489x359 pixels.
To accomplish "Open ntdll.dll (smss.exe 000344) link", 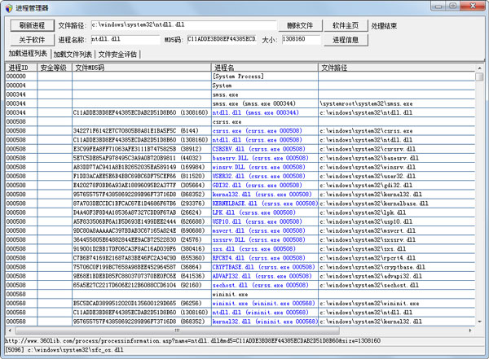I will coord(255,112).
